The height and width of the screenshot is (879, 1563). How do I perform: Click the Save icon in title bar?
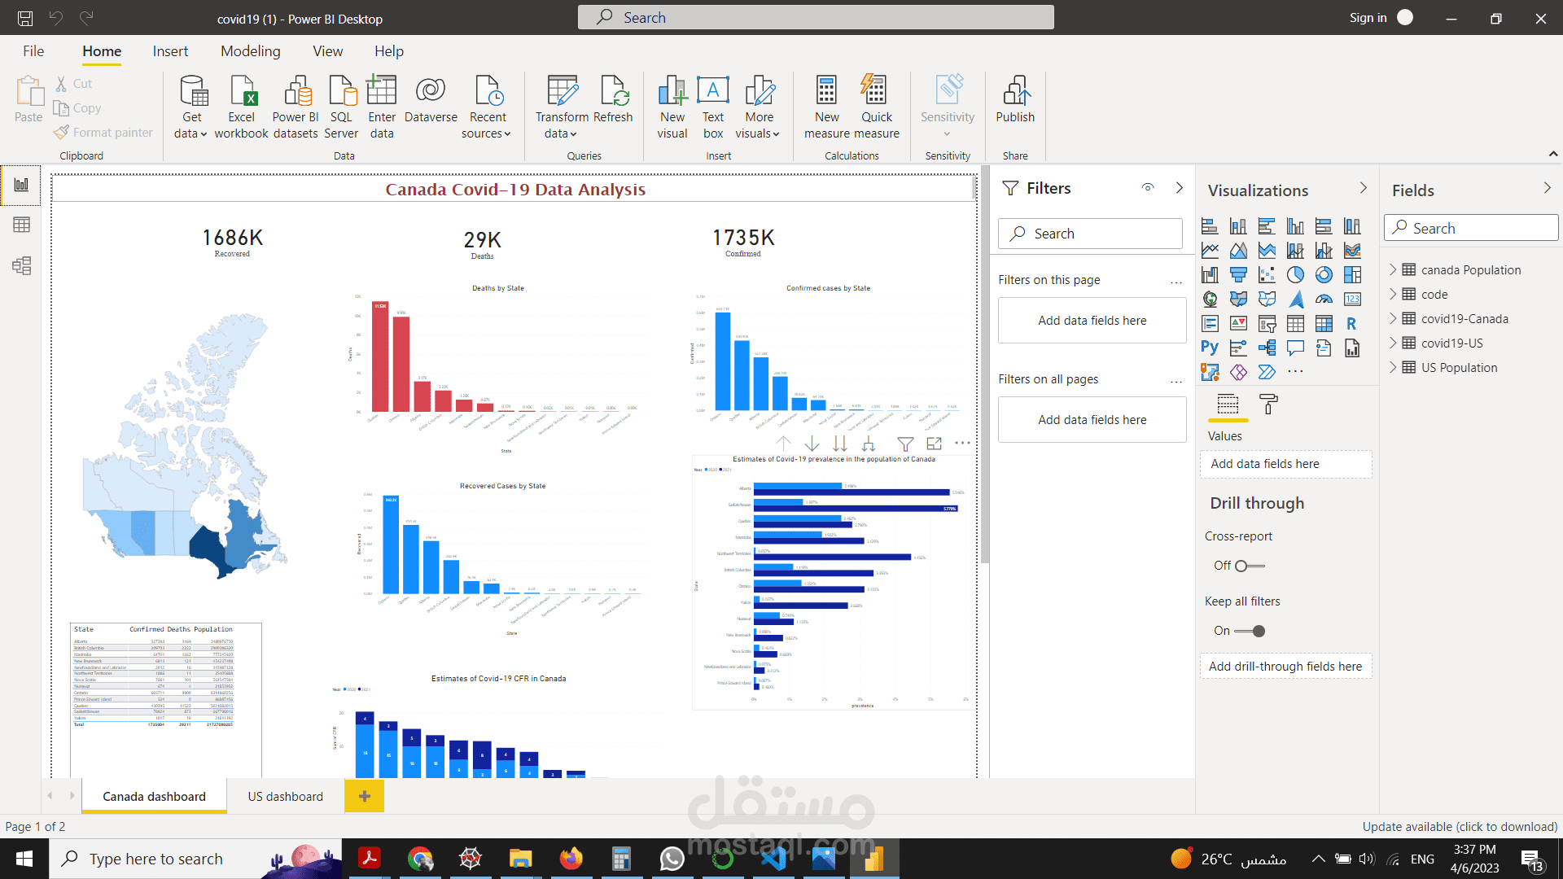point(25,18)
